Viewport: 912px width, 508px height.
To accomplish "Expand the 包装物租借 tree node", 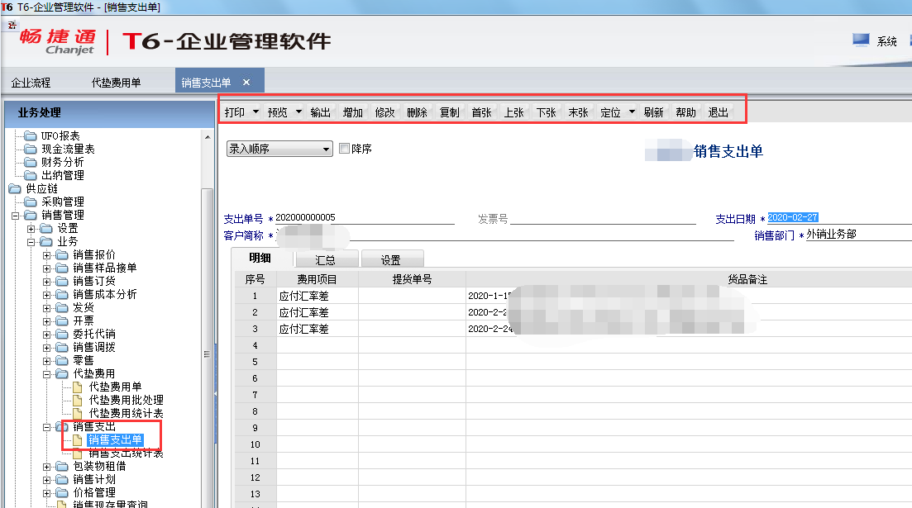I will 46,467.
